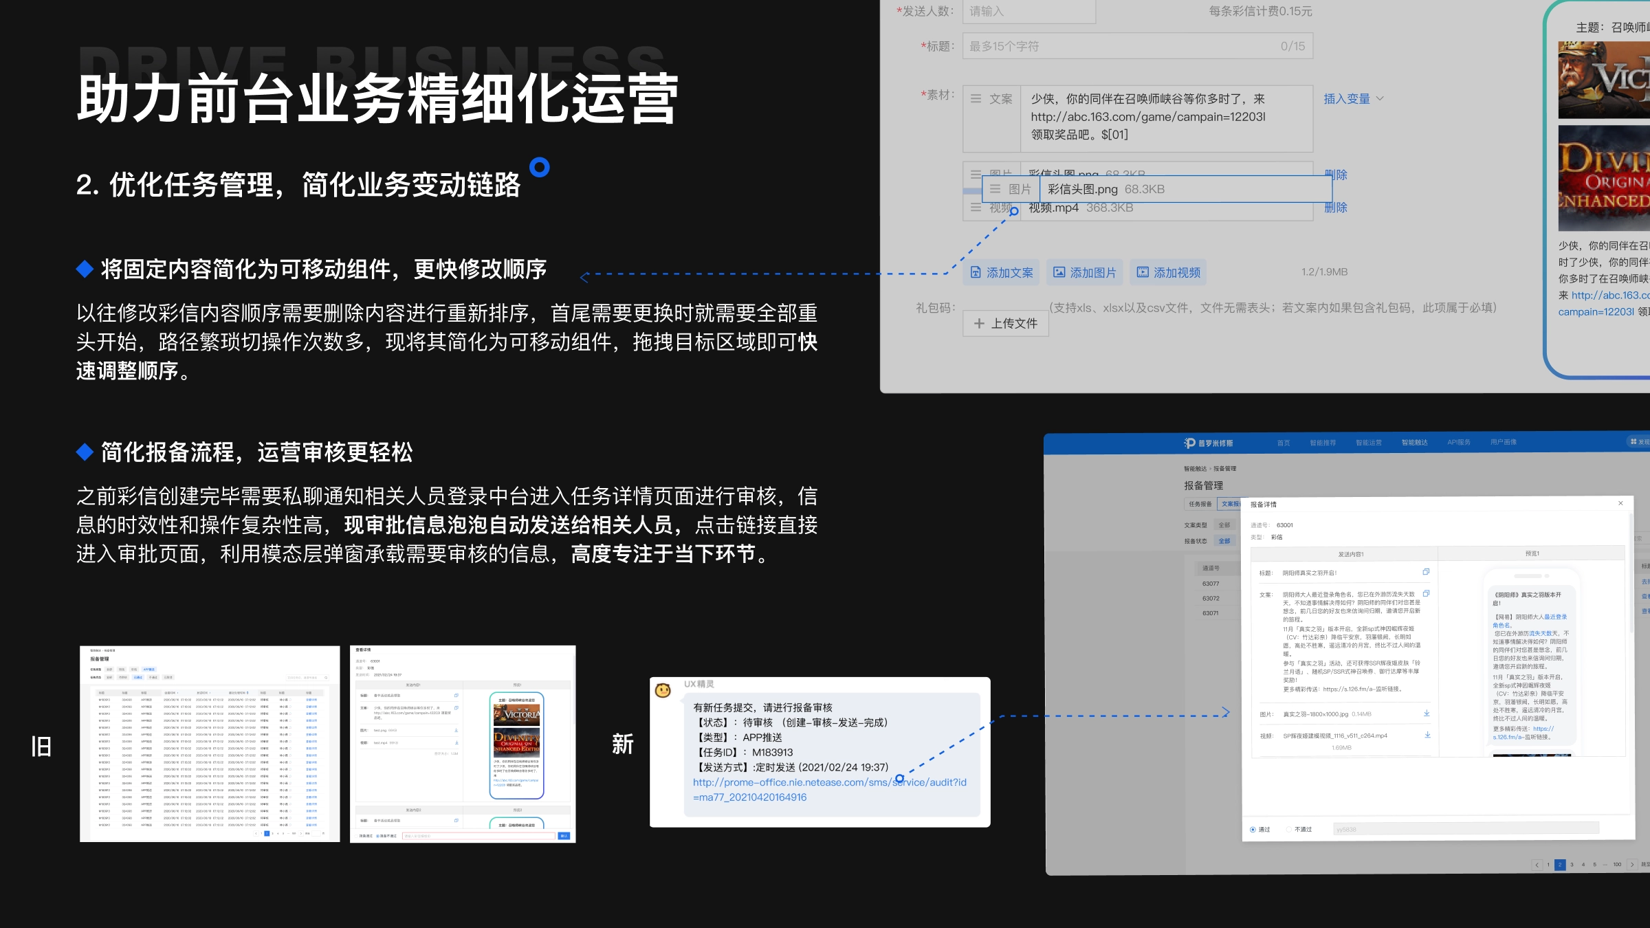Select the 通过 radio button
Image resolution: width=1650 pixels, height=928 pixels.
pos(1253,830)
